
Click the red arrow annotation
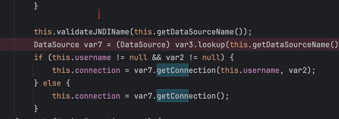pyautogui.click(x=99, y=14)
